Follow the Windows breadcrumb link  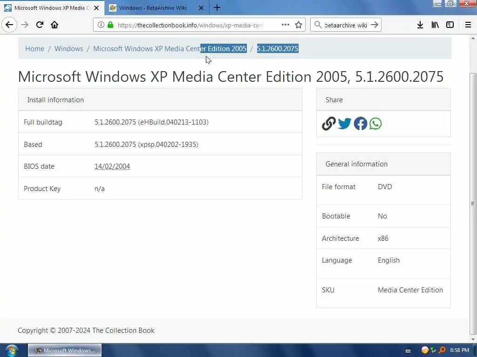[x=69, y=48]
